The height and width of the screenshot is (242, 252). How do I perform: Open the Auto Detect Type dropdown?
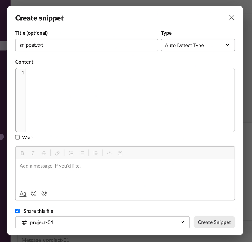(198, 45)
